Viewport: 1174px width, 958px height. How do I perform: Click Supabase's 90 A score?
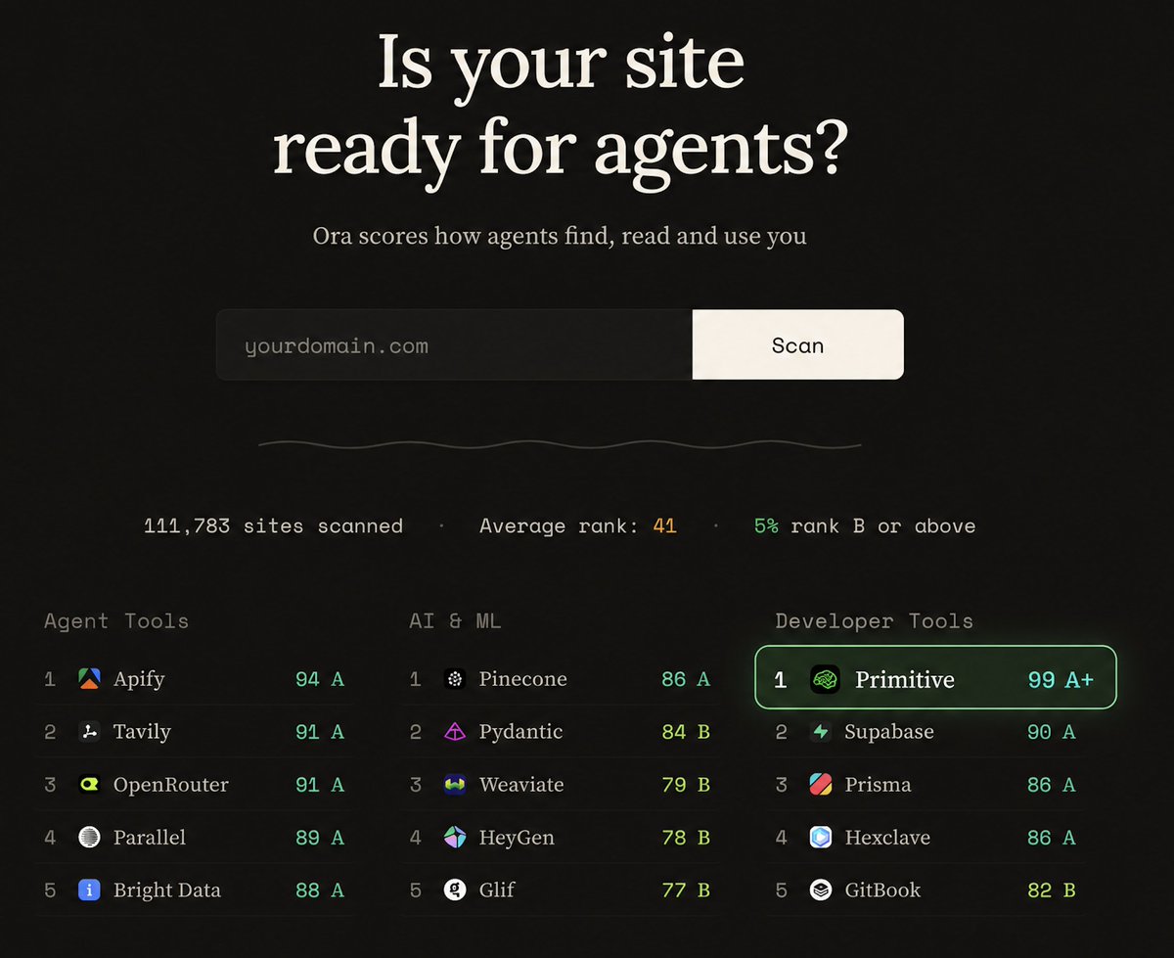(x=1052, y=732)
